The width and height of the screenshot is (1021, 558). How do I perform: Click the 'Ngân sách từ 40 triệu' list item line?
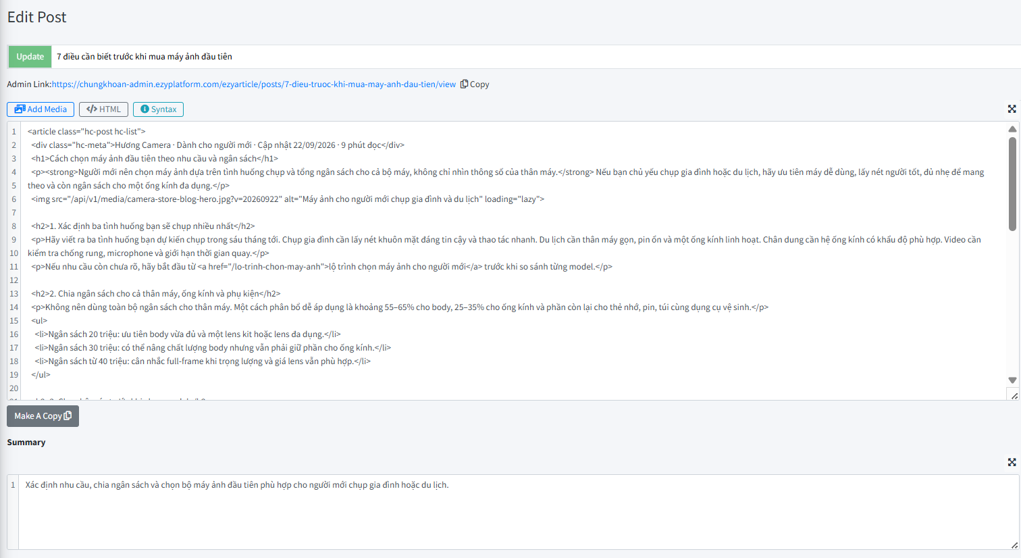[x=203, y=361]
